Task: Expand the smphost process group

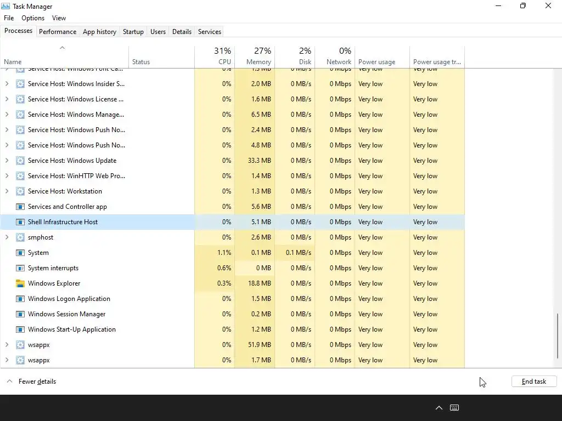Action: [7, 237]
